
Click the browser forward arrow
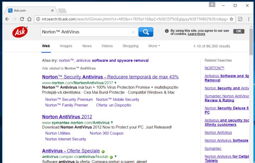[14, 19]
